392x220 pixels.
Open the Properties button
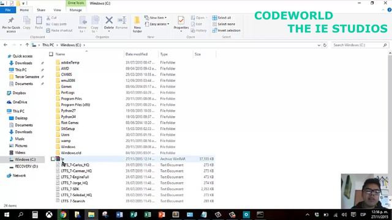pos(181,24)
